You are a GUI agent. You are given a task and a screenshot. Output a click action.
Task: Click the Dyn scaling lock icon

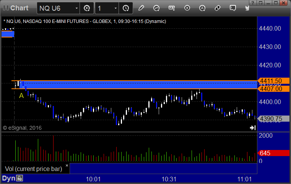click(x=20, y=178)
